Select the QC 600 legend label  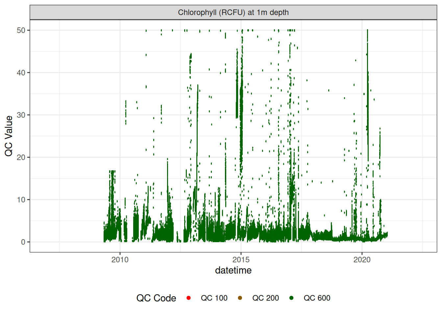[317, 298]
